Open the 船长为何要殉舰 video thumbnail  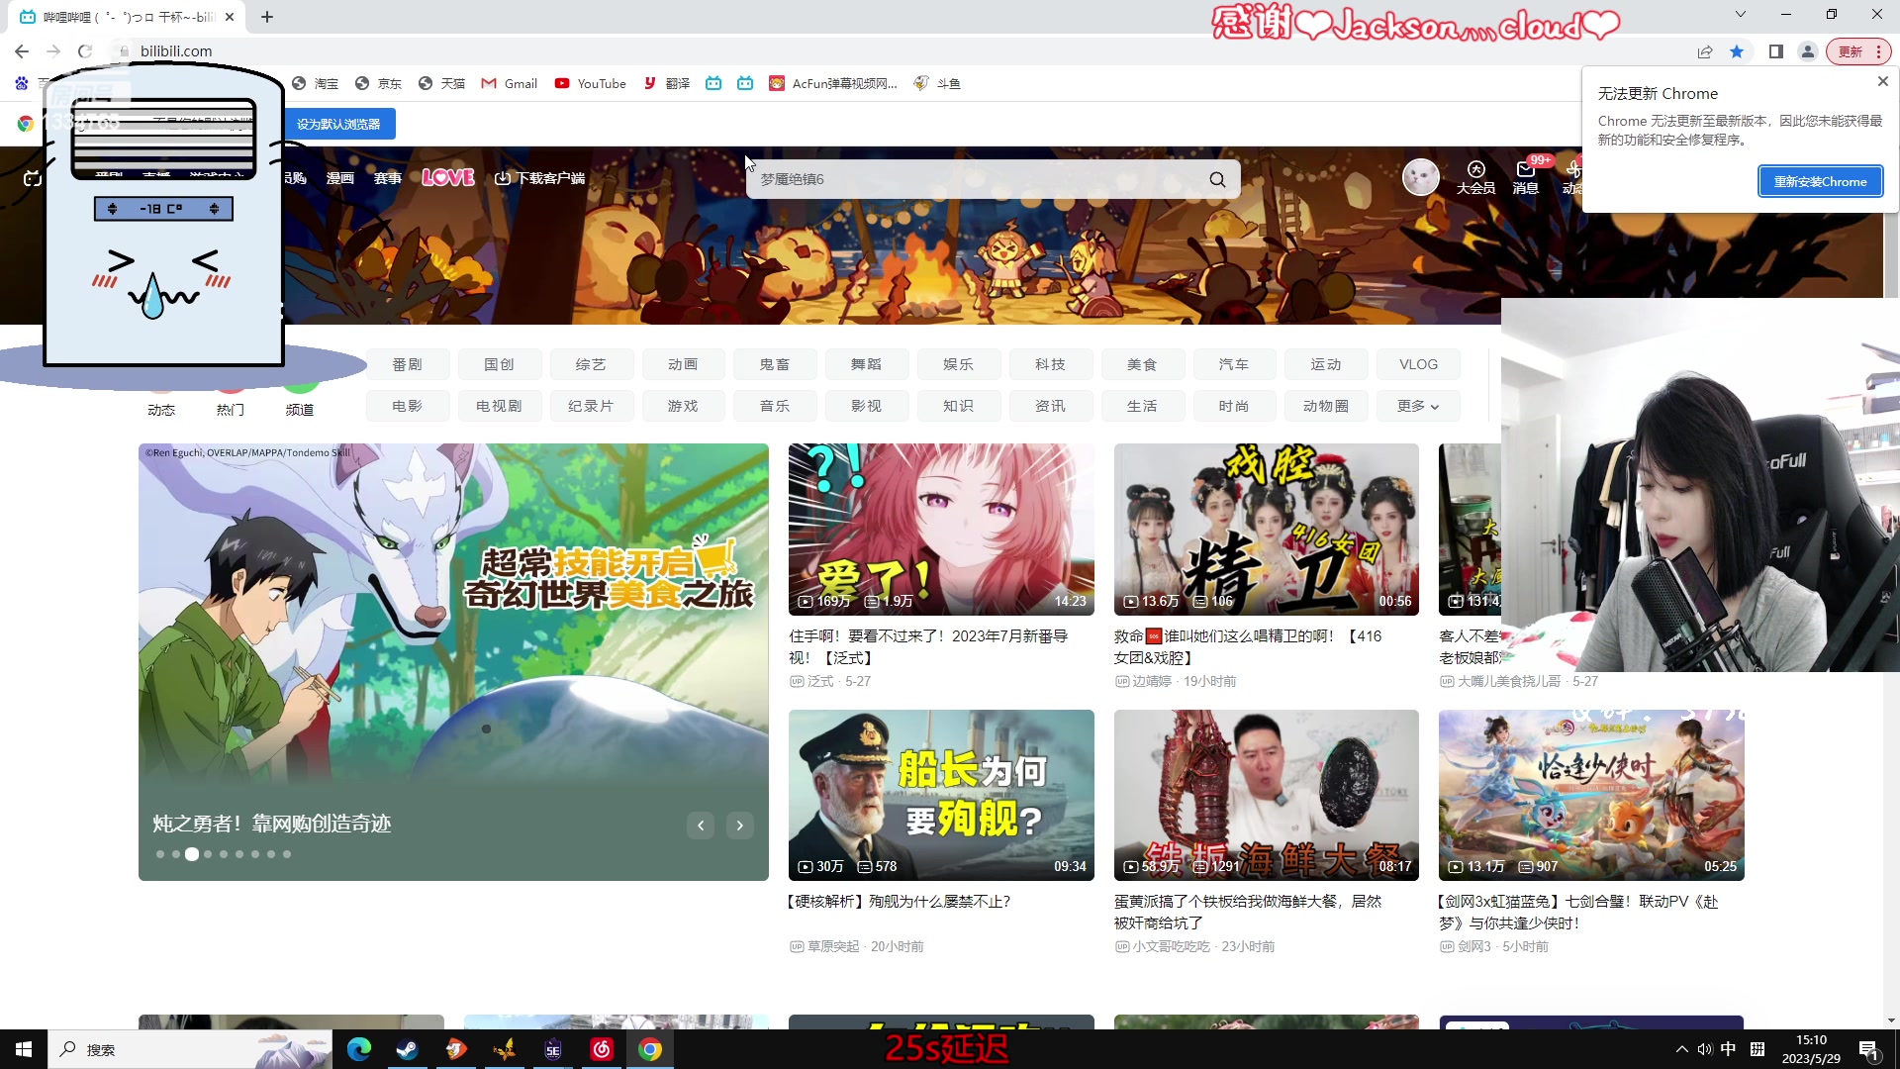pos(941,795)
